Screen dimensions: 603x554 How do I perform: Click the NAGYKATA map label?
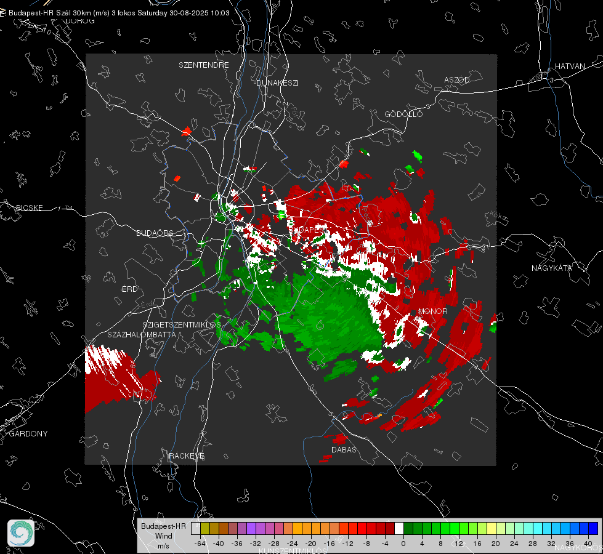point(551,268)
